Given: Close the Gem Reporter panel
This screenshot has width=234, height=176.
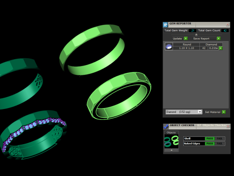Looking at the screenshot, I should [x=228, y=24].
